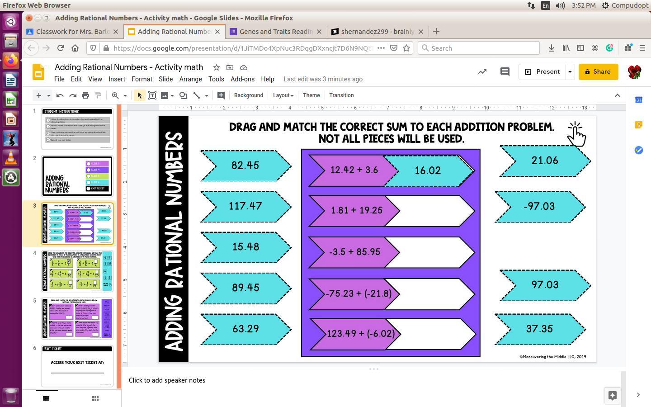Open the activity dashboard trend icon
The width and height of the screenshot is (651, 407).
tap(482, 71)
